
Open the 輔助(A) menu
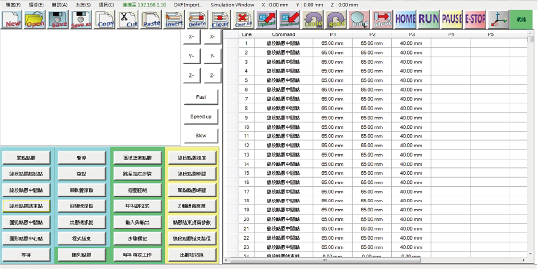[59, 5]
